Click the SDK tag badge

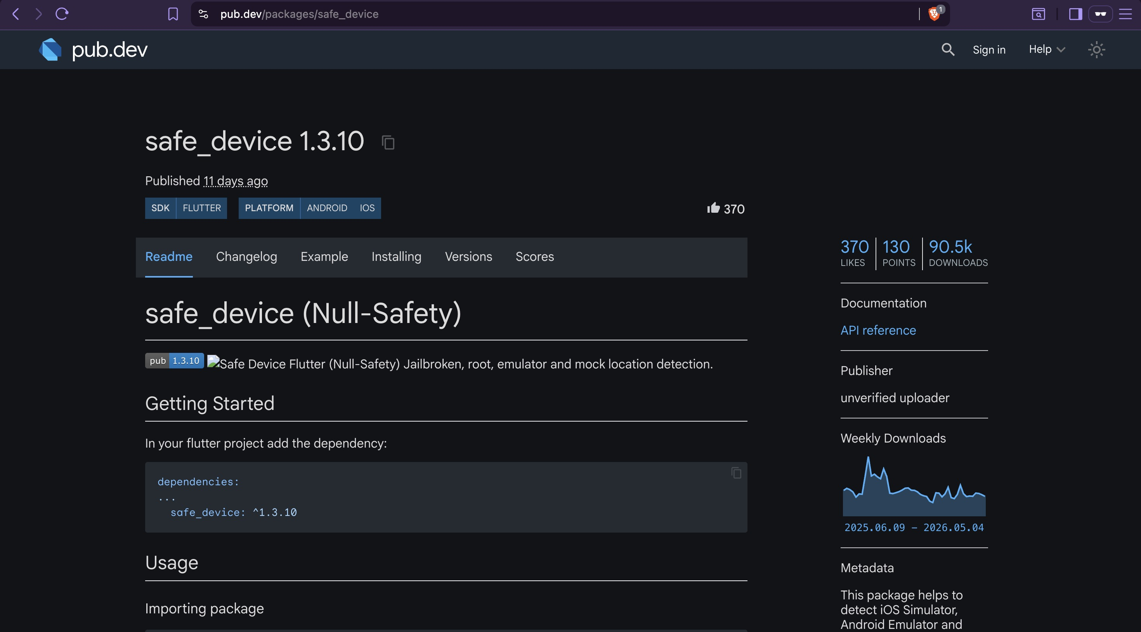[x=160, y=208]
